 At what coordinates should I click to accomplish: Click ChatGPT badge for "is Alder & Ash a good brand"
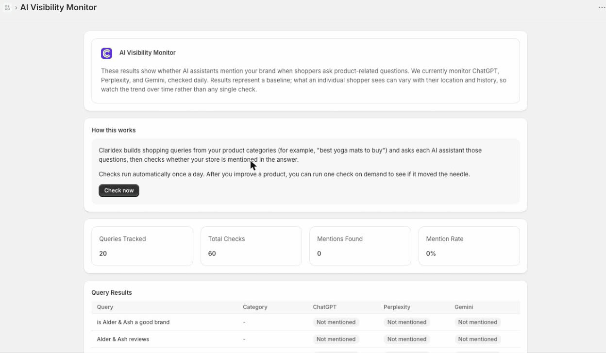pyautogui.click(x=336, y=322)
